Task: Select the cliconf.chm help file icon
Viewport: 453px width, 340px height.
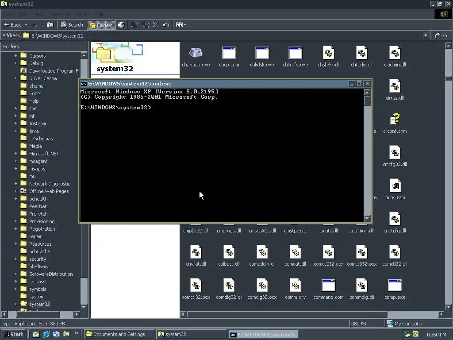Action: [395, 119]
